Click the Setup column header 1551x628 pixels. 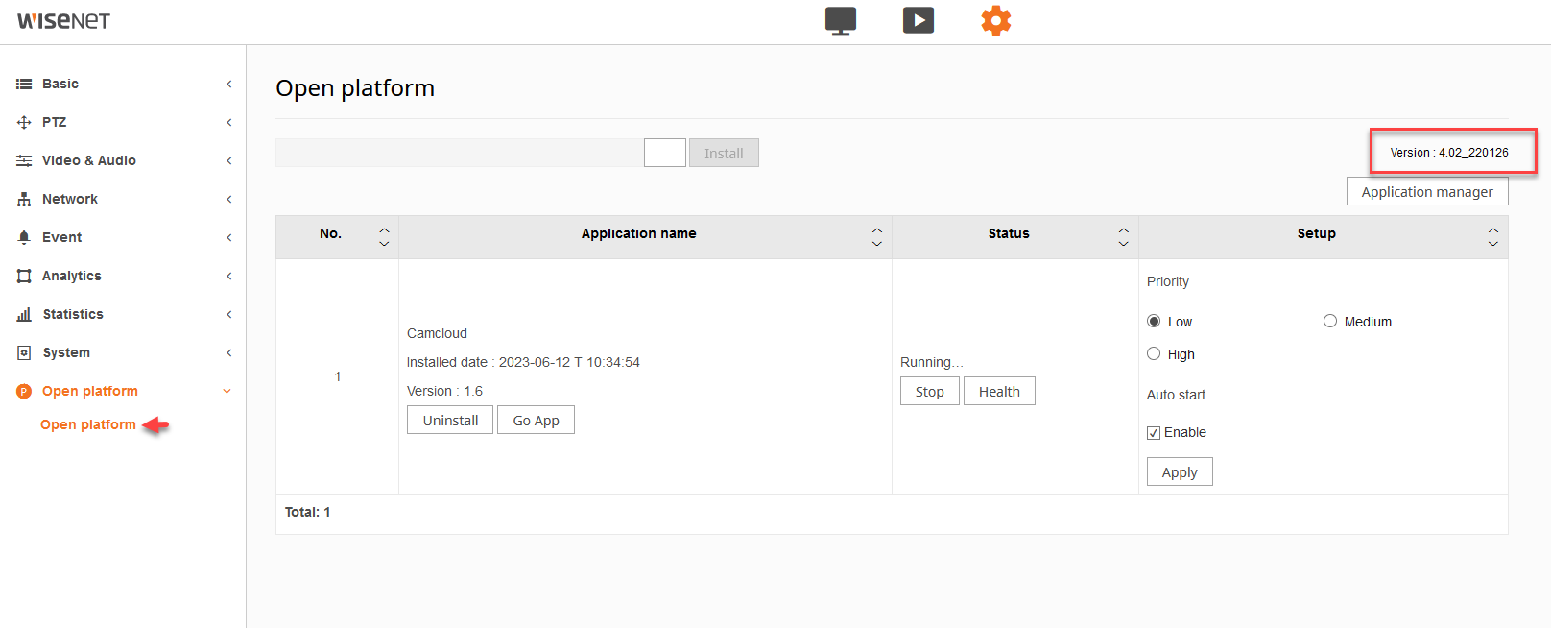point(1316,233)
